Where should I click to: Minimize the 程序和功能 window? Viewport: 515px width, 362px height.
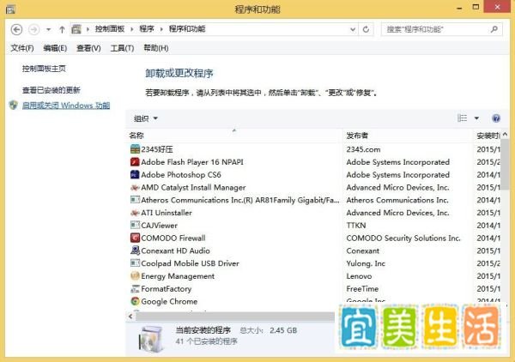(x=459, y=8)
